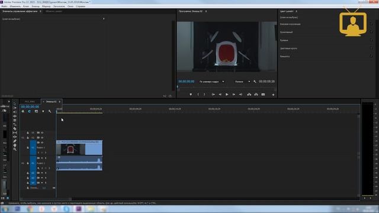The image size is (379, 213).
Task: Open Program monitor settings wrench
Action: [x=255, y=82]
